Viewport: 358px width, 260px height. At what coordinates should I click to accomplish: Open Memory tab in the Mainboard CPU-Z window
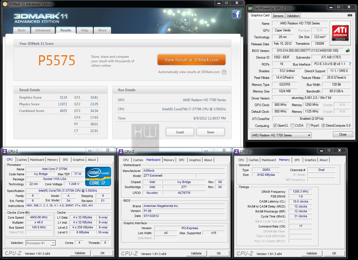pos(169,160)
